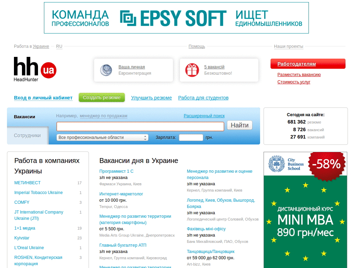This screenshot has height=268, width=357.
Task: Open Imperial Tobacco Ukraine vacancies
Action: click(38, 193)
